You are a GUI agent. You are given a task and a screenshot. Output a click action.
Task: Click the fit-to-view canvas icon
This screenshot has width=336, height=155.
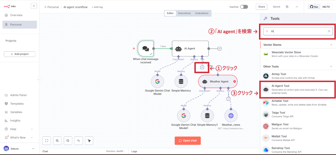pos(46,140)
